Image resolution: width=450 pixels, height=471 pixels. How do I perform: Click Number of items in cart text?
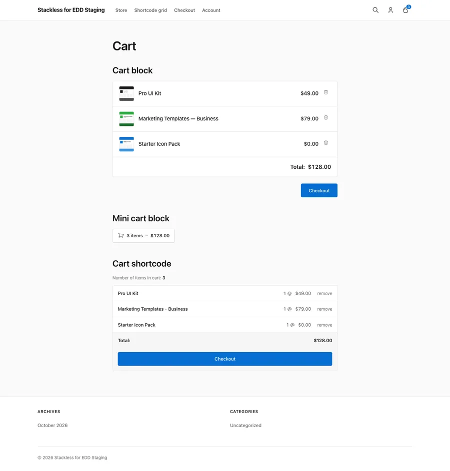[x=138, y=278]
